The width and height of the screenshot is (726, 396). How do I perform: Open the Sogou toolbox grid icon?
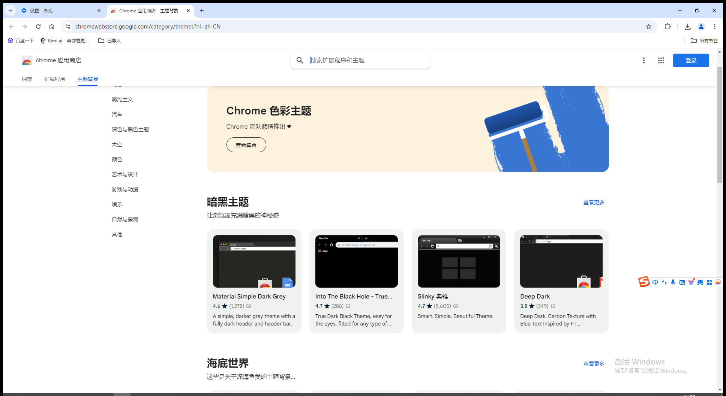709,282
